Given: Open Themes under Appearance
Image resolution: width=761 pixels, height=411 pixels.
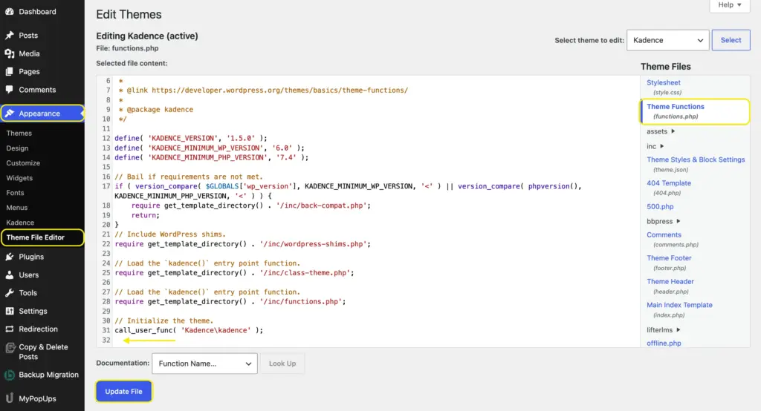Looking at the screenshot, I should click(x=19, y=134).
